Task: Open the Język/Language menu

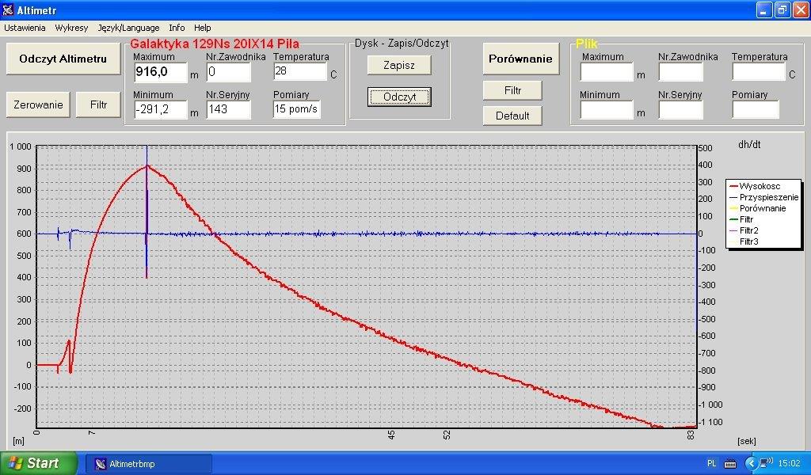Action: coord(128,28)
